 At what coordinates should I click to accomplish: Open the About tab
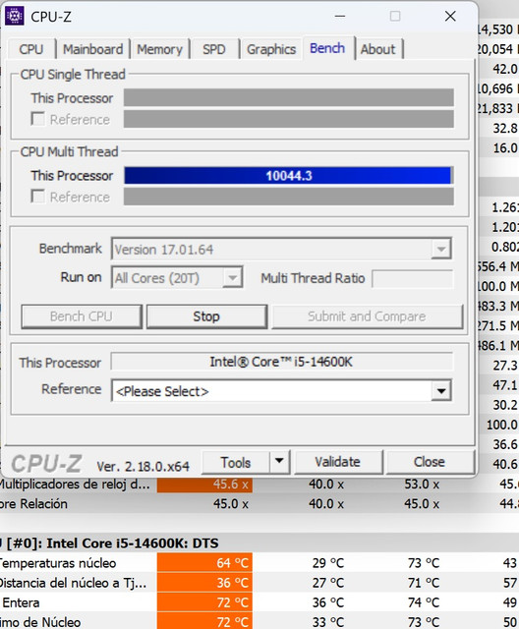(377, 49)
